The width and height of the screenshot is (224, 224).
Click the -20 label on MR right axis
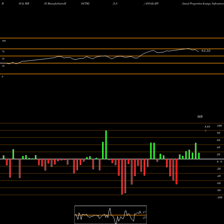tap(219, 169)
